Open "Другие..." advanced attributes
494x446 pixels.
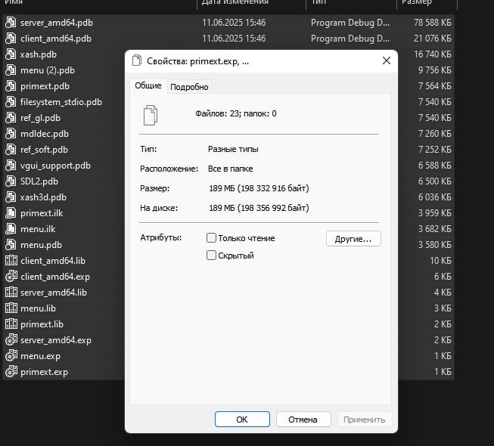(353, 239)
